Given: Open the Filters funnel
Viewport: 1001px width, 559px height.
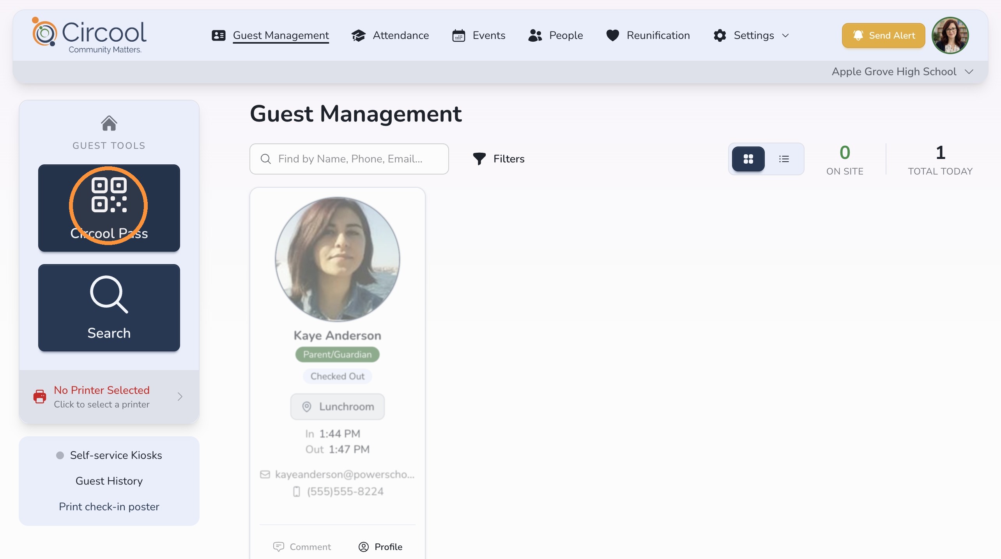Looking at the screenshot, I should 499,159.
